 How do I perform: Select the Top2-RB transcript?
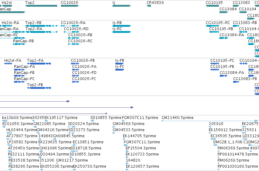pyautogui.click(x=41, y=26)
